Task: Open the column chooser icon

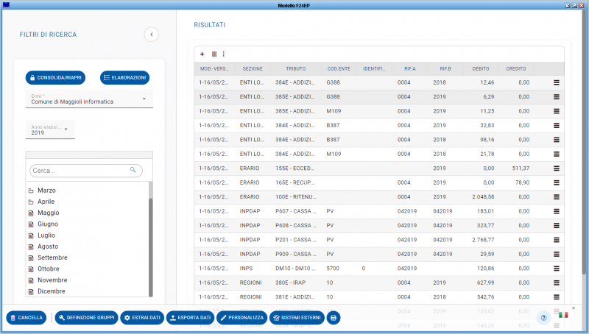Action: (214, 54)
